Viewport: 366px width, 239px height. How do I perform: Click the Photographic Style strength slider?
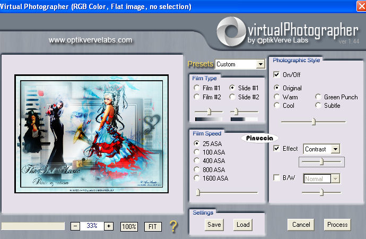click(x=313, y=122)
